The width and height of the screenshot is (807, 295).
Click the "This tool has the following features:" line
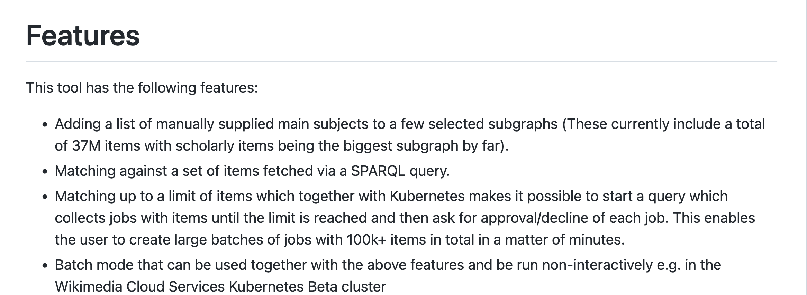(142, 88)
